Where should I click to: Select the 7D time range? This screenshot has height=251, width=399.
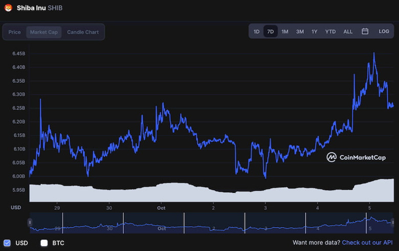click(x=271, y=32)
